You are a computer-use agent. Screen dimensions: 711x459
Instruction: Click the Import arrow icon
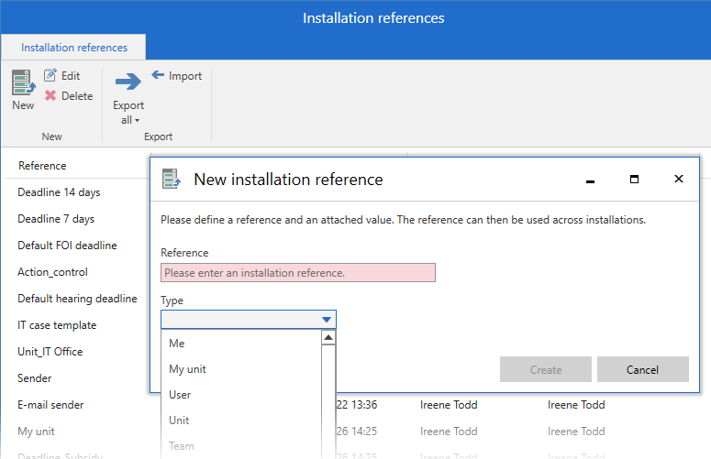[x=158, y=75]
